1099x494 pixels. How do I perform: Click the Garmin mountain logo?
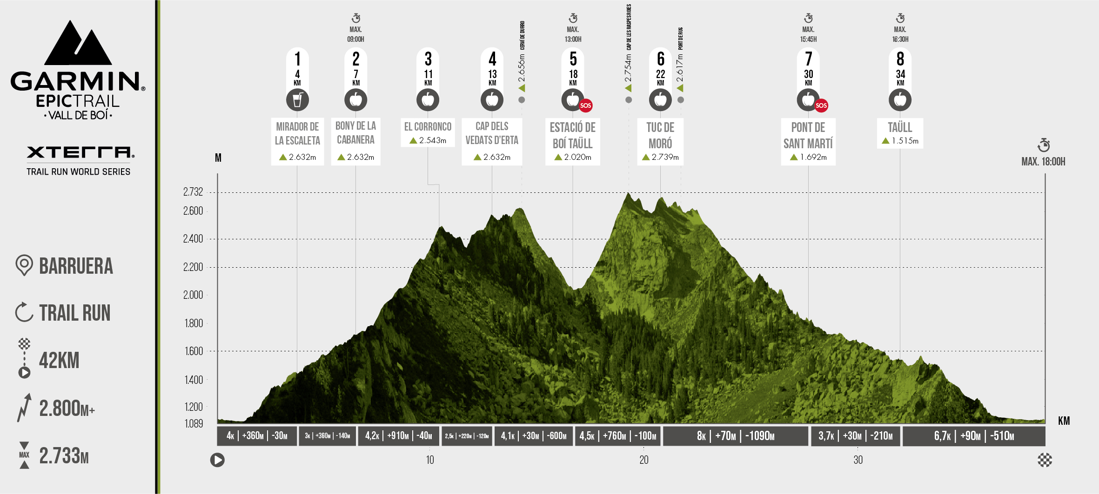(78, 43)
